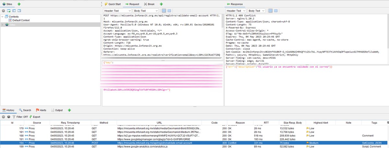Open the Alerts tab

pos(41,110)
